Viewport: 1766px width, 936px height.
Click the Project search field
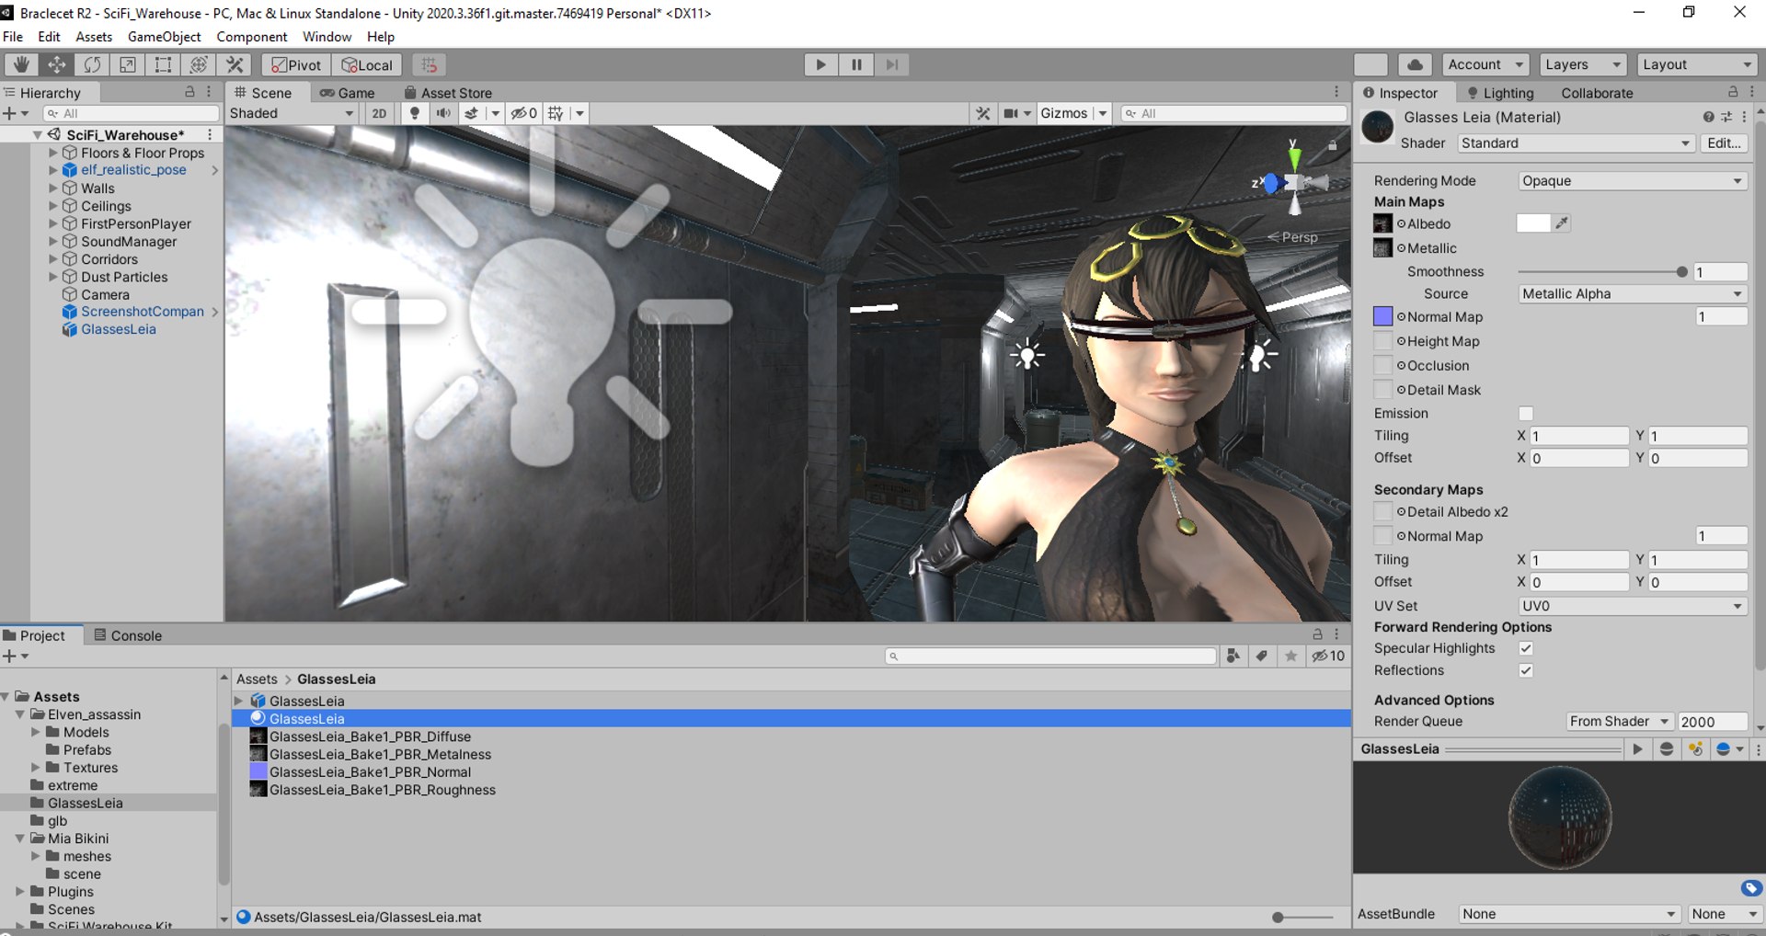coord(1050,656)
